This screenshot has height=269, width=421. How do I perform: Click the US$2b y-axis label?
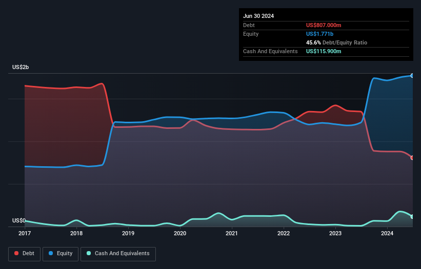21,67
